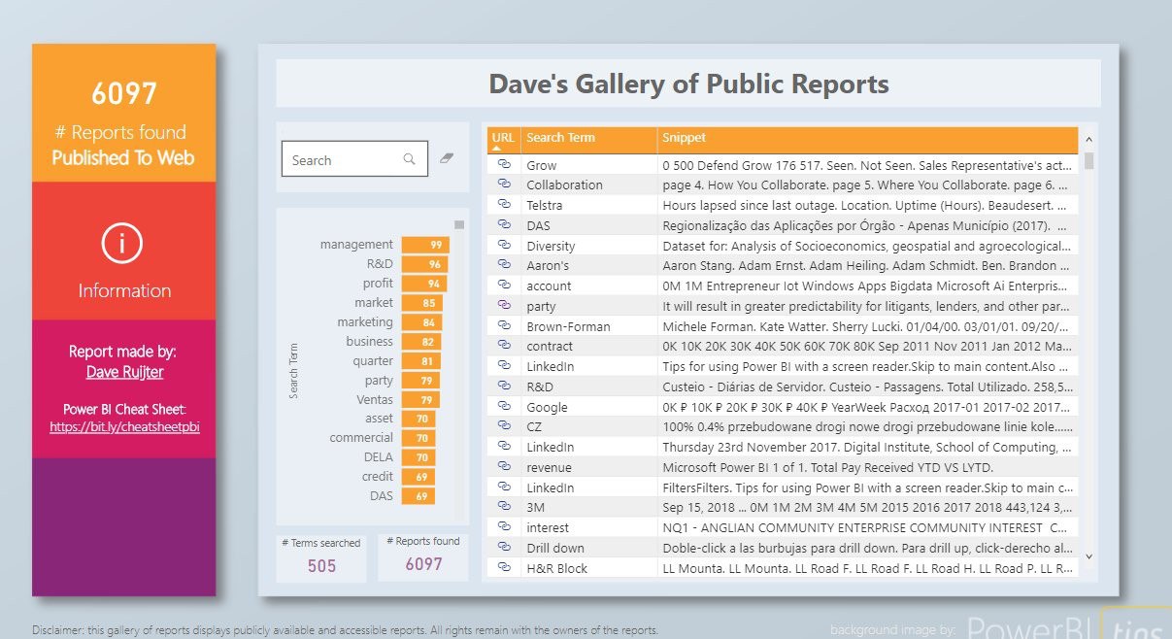Sort table by URL column header
The height and width of the screenshot is (639, 1172).
pyautogui.click(x=503, y=138)
